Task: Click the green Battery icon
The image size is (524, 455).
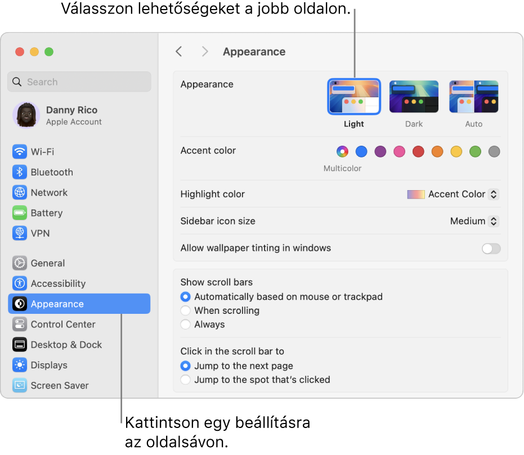Action: pos(20,213)
